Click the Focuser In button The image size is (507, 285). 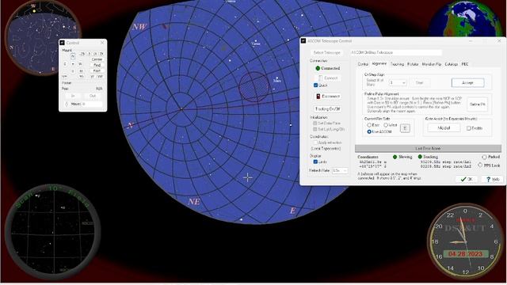point(73,96)
